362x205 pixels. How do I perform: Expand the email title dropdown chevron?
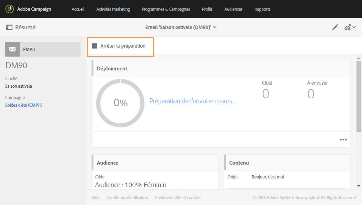tap(215, 27)
